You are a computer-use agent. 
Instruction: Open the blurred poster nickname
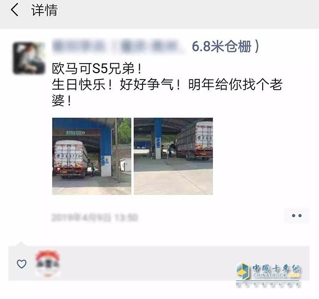[119, 47]
